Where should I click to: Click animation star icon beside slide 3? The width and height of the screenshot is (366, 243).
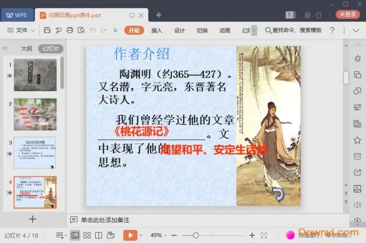pos(9,154)
